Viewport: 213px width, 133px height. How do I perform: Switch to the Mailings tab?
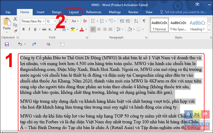(115, 12)
